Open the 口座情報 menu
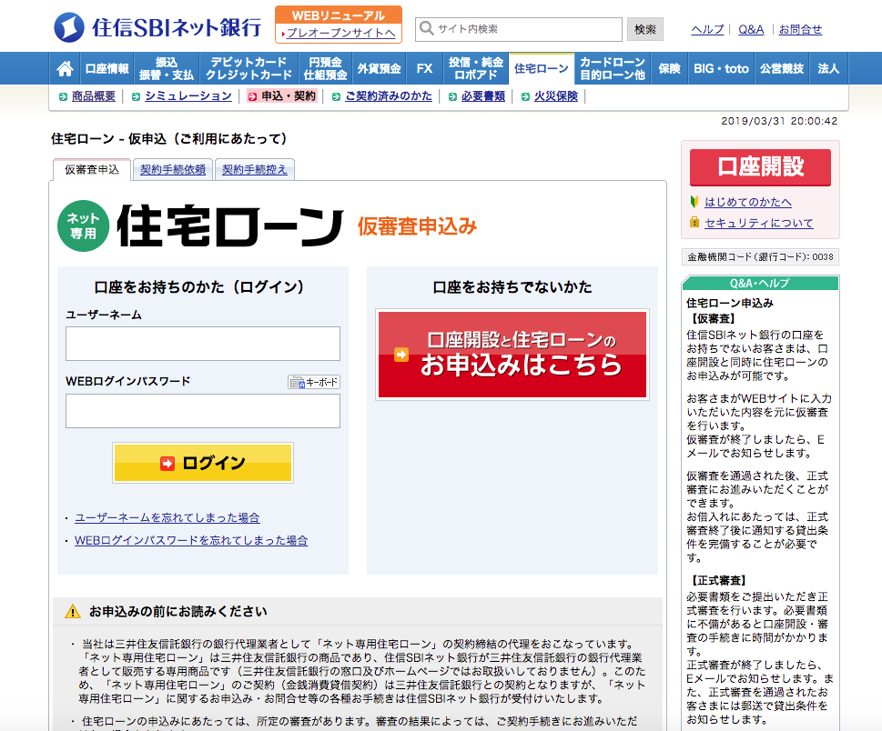The height and width of the screenshot is (731, 882). tap(106, 68)
